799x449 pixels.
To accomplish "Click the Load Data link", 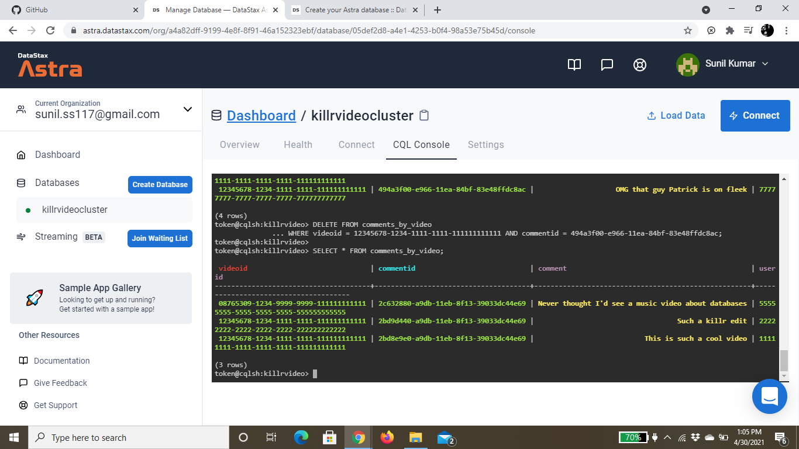I will click(676, 115).
